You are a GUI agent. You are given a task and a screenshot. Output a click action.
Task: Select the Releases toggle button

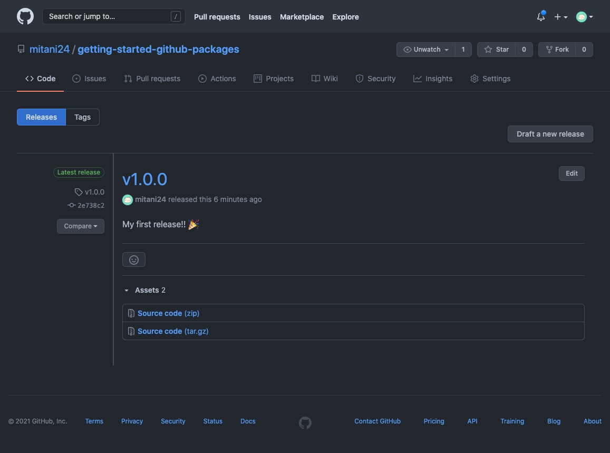(41, 117)
